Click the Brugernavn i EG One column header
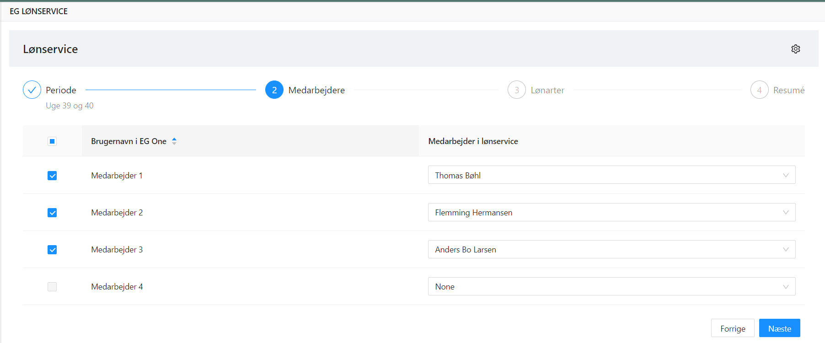This screenshot has width=825, height=343. click(250, 141)
